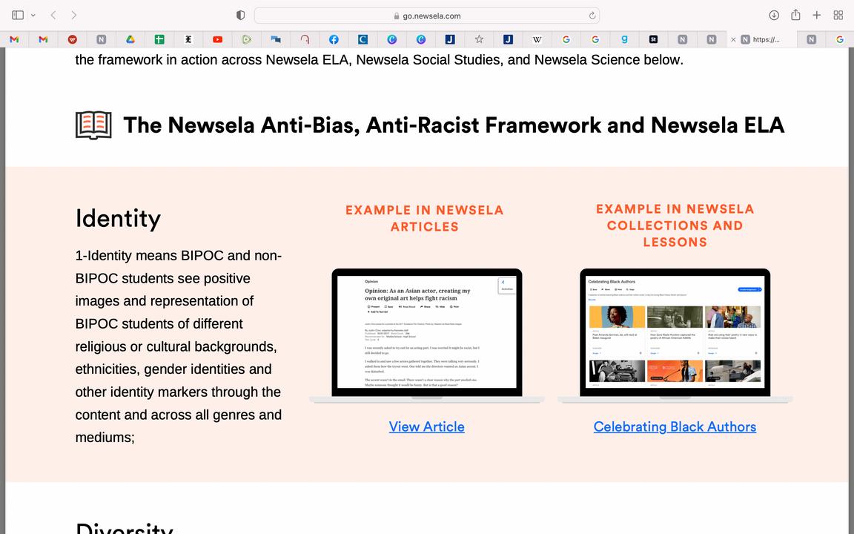Image resolution: width=854 pixels, height=534 pixels.
Task: Click the Diversity section heading
Action: point(125,528)
